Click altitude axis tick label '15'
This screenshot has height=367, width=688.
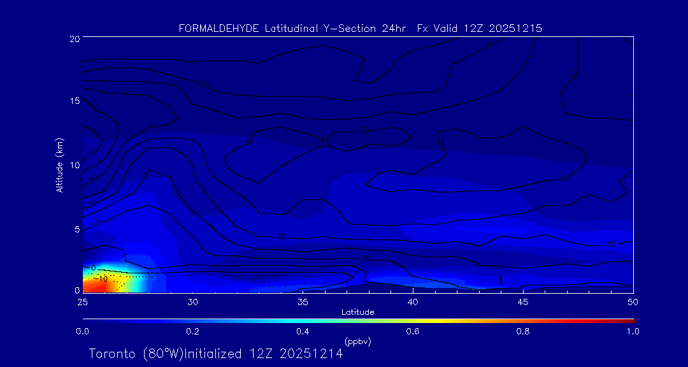74,101
